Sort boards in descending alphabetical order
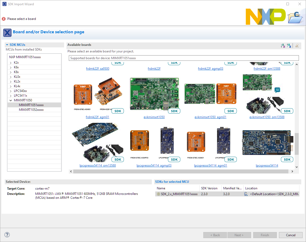Image resolution: width=306 pixels, height=242 pixels. (x=289, y=46)
